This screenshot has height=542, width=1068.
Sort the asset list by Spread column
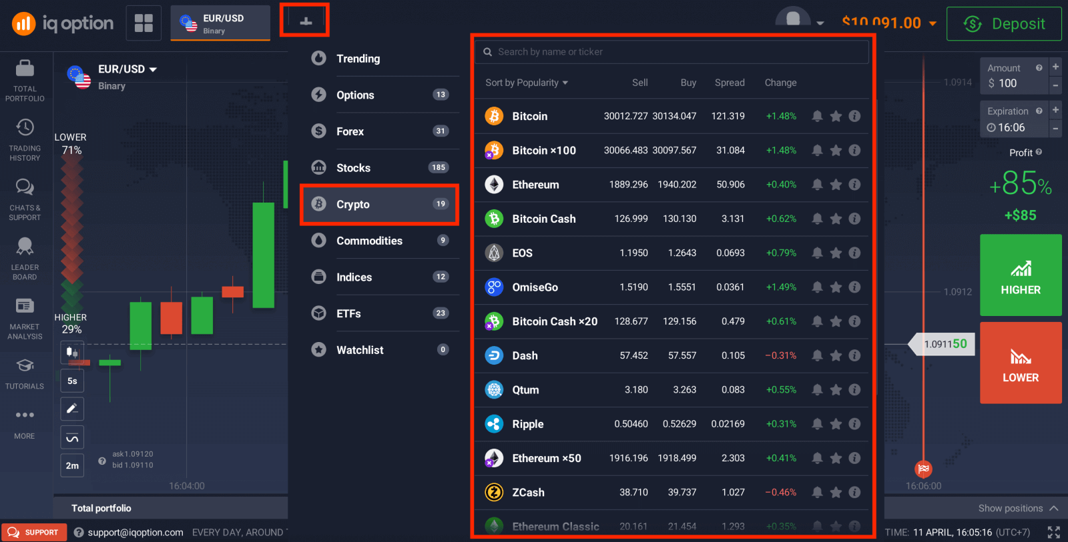click(x=730, y=83)
